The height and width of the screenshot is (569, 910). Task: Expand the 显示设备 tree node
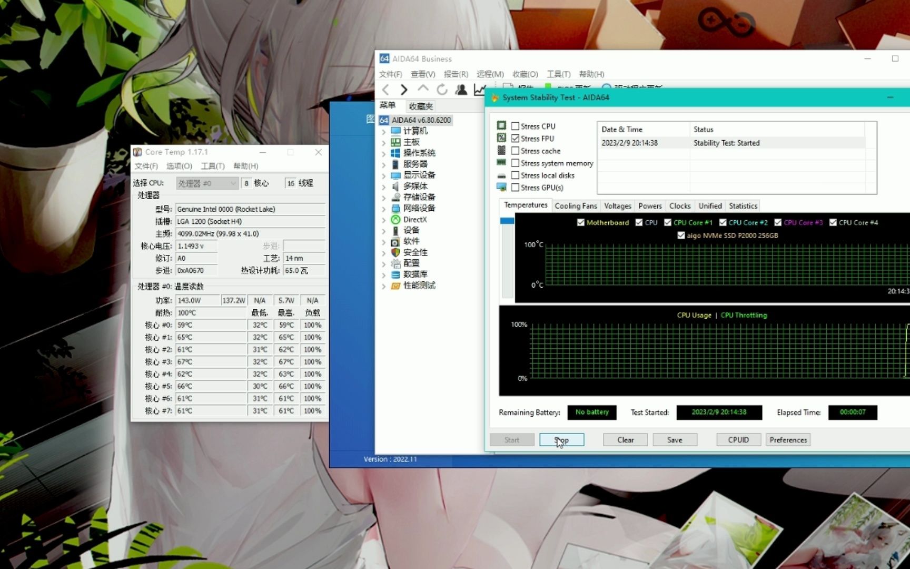[384, 175]
